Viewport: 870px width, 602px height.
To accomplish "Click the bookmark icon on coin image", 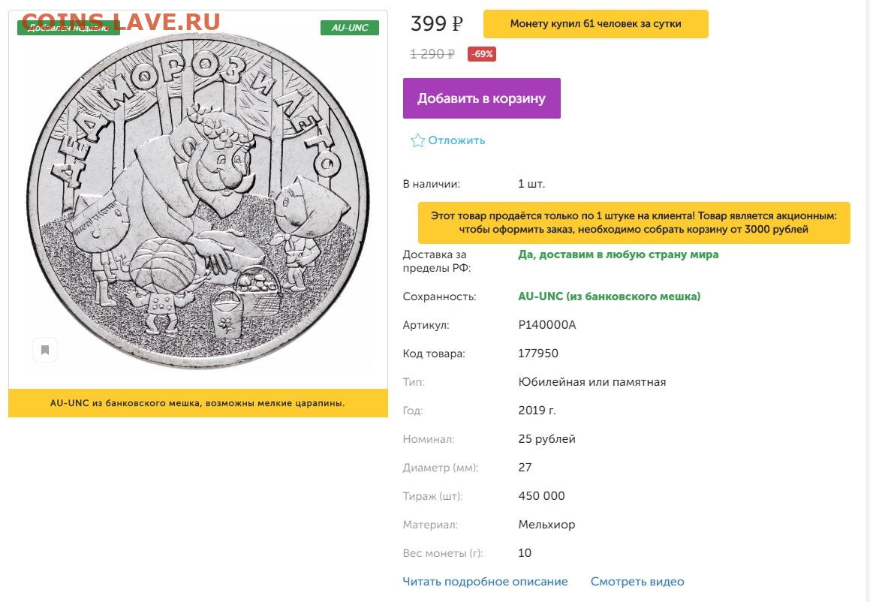I will pos(45,350).
